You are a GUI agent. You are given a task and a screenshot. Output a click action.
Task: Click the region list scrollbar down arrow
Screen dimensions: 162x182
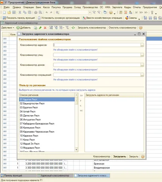(x=77, y=149)
